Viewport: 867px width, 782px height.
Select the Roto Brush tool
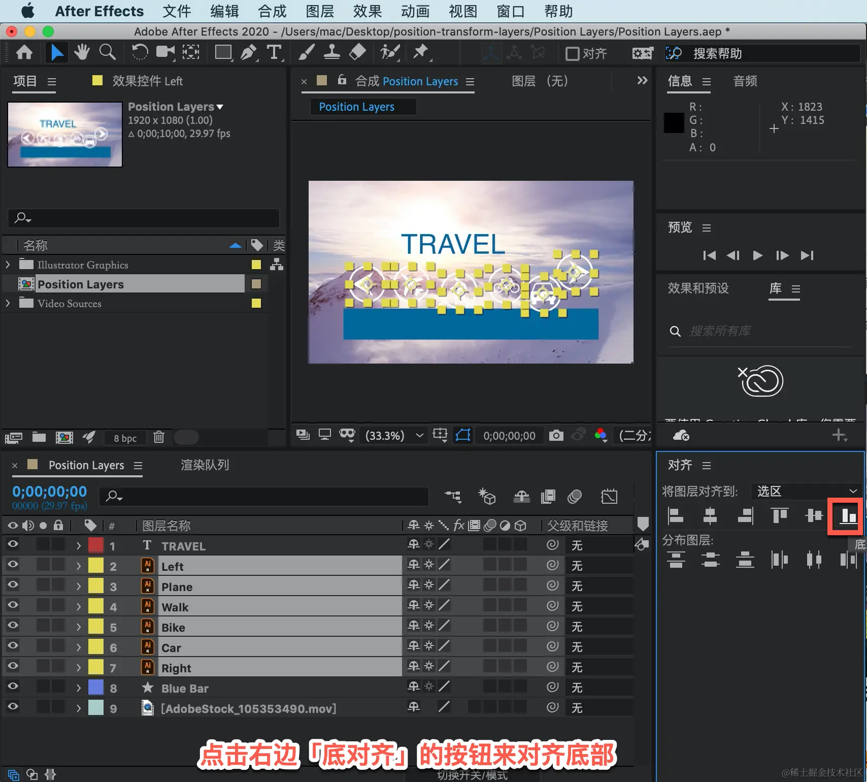390,52
